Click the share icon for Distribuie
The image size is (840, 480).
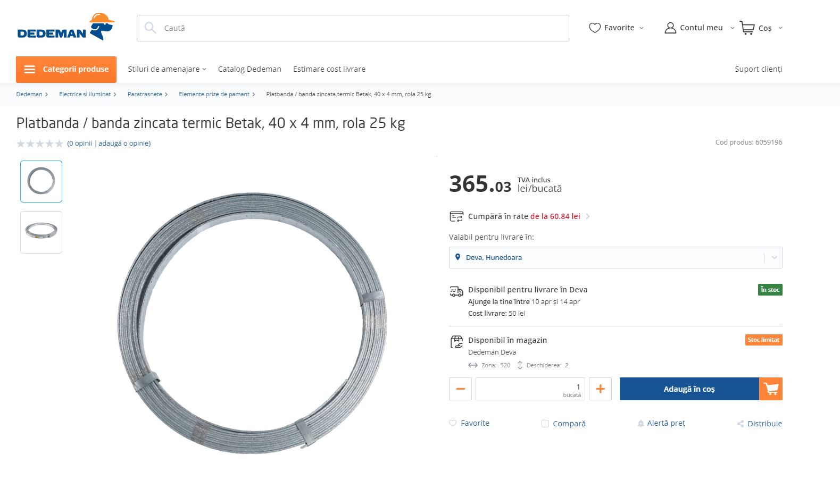(x=741, y=424)
